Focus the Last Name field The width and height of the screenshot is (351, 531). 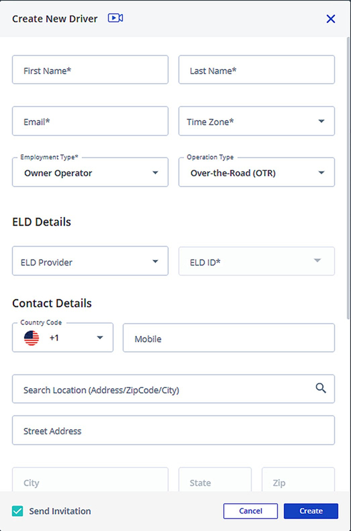(256, 70)
